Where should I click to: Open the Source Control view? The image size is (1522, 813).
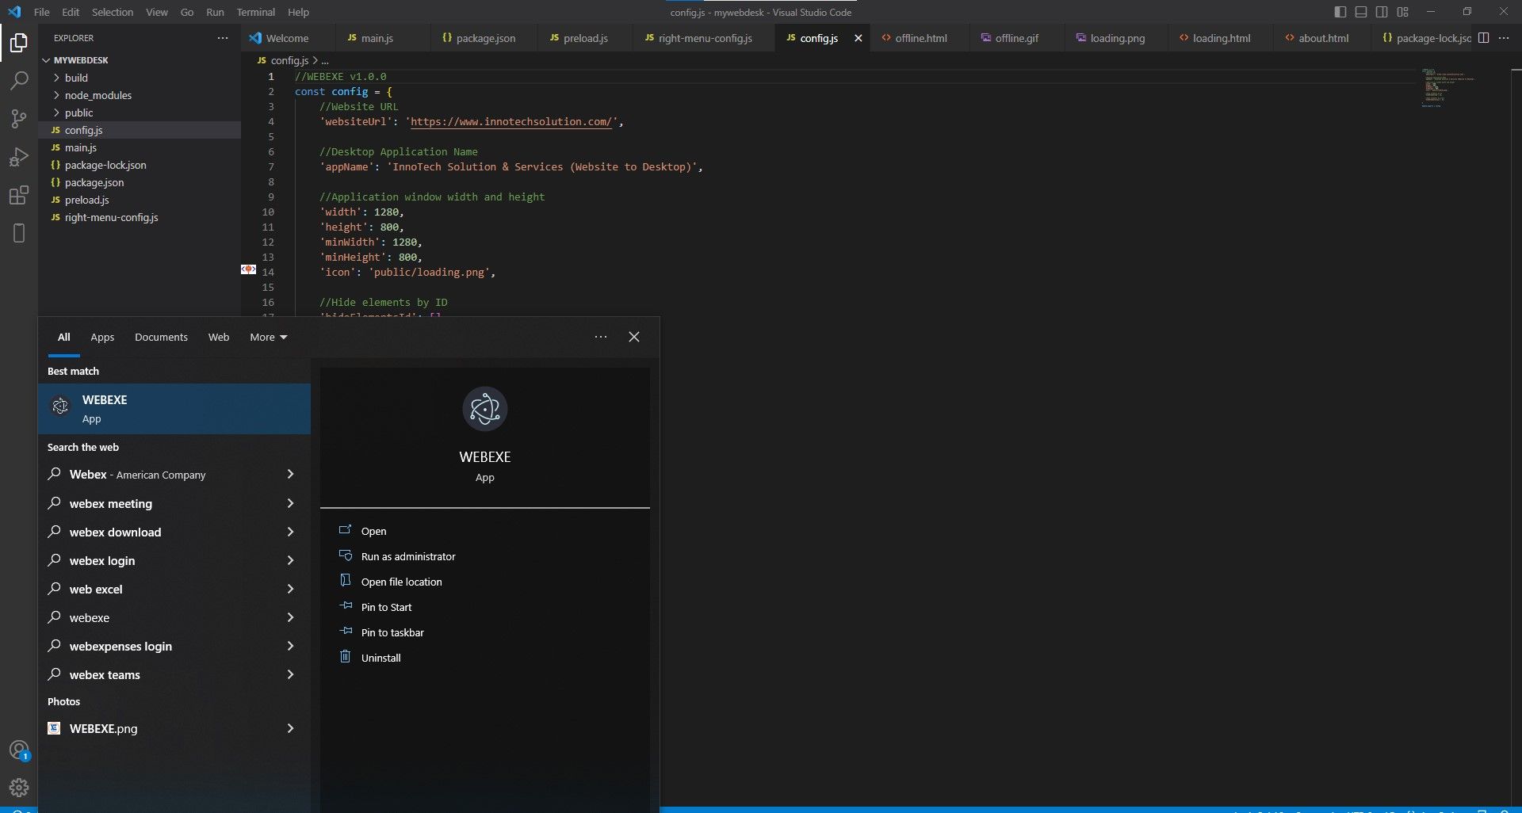(x=19, y=119)
